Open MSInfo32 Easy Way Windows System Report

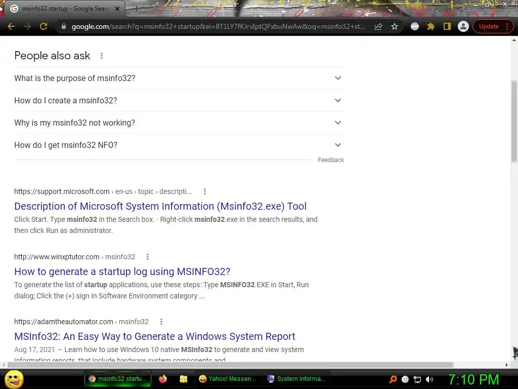pyautogui.click(x=155, y=336)
